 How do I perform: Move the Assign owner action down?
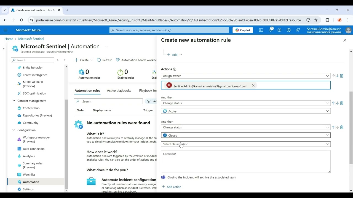point(337,76)
